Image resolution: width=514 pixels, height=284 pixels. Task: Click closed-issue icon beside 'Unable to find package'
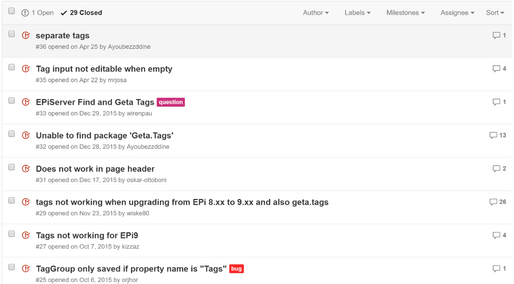point(26,135)
